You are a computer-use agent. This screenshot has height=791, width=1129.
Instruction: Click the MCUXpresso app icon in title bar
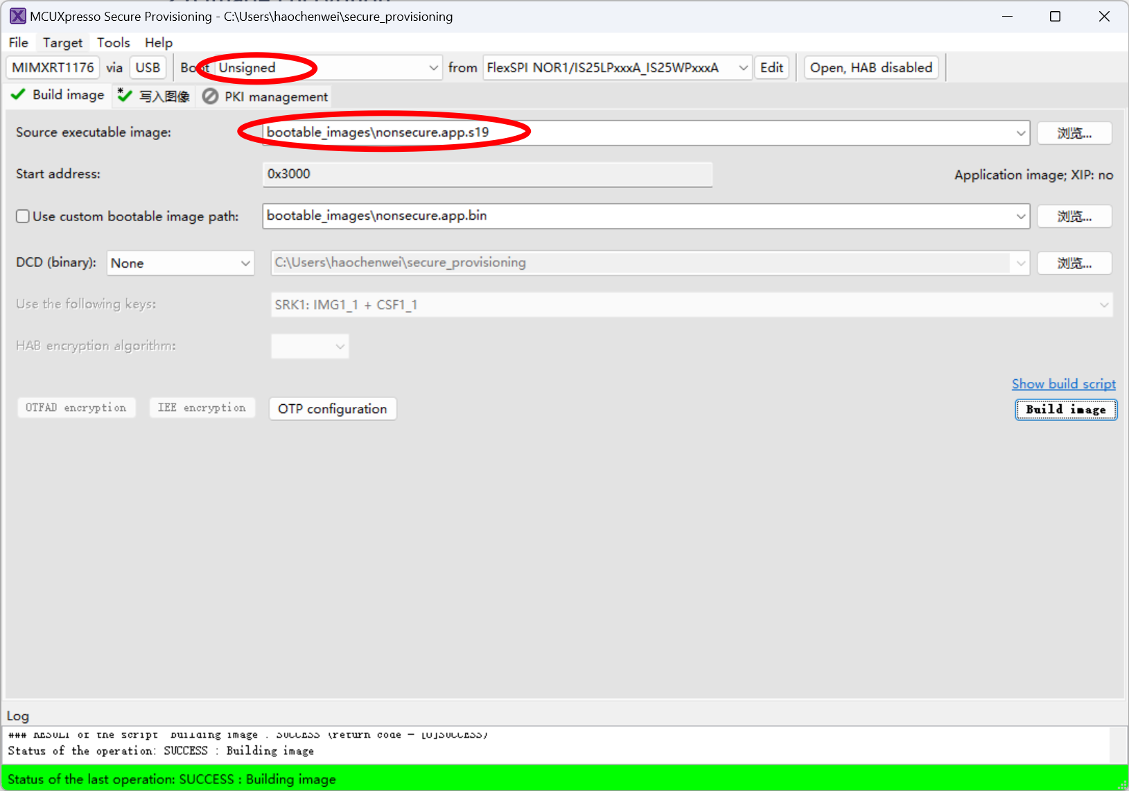click(17, 16)
